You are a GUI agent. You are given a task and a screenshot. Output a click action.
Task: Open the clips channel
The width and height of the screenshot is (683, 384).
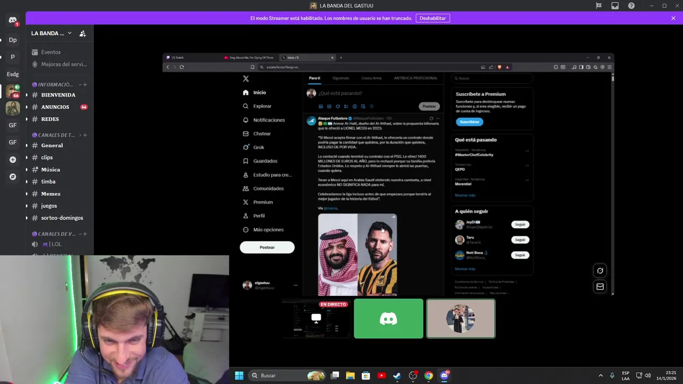(x=59, y=157)
